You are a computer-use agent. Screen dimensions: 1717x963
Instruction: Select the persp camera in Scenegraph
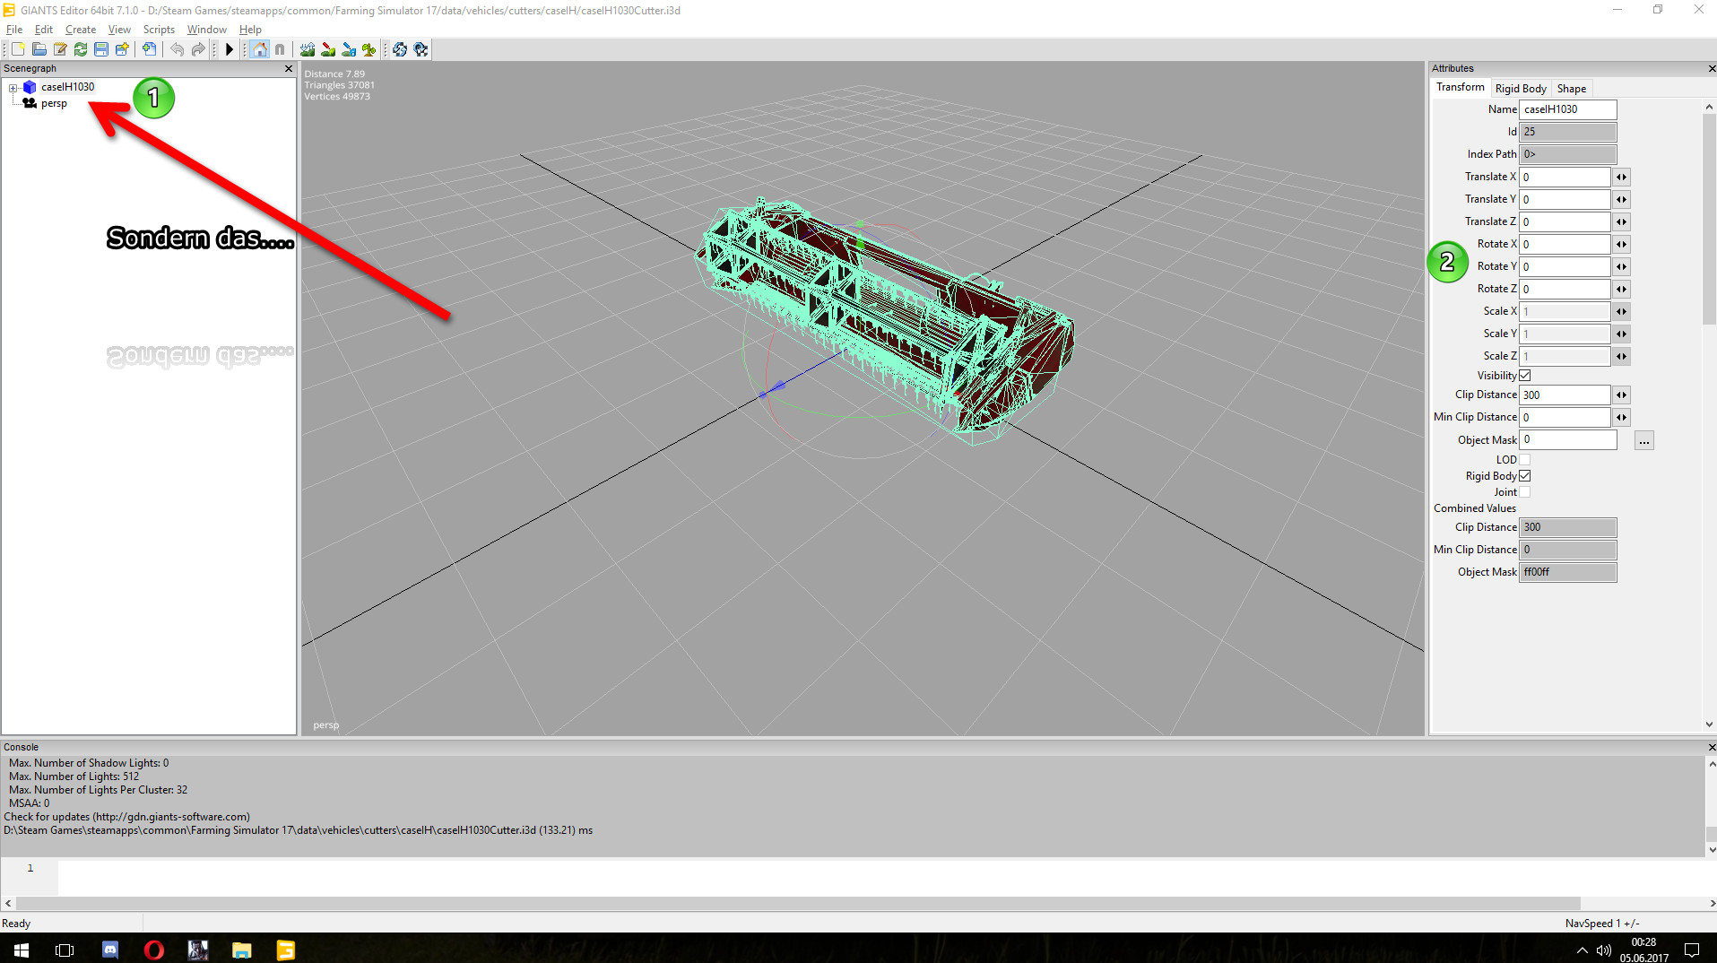pos(54,103)
